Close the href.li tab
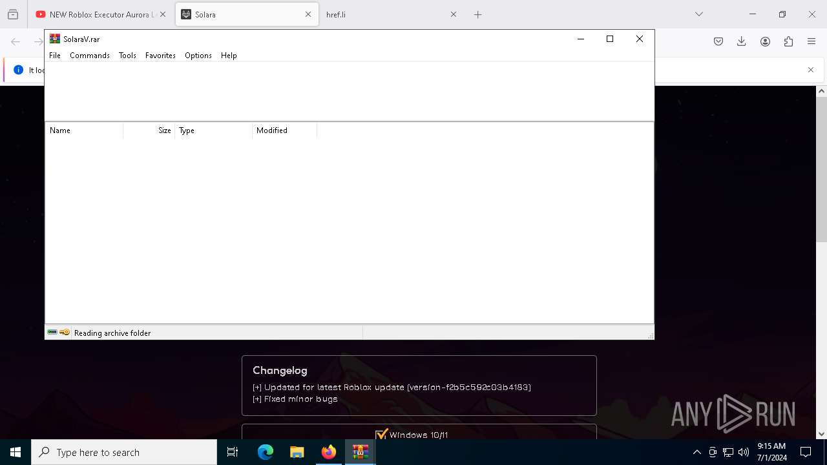Screen dimensions: 827x465 [x=454, y=14]
